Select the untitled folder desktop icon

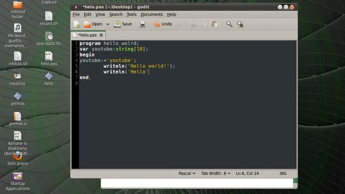[x=18, y=10]
